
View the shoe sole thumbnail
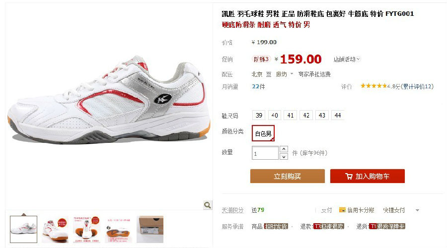(x=118, y=230)
